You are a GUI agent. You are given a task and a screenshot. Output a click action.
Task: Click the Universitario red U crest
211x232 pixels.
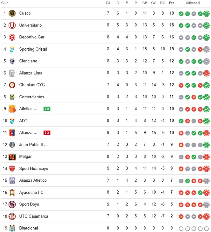tap(12, 25)
